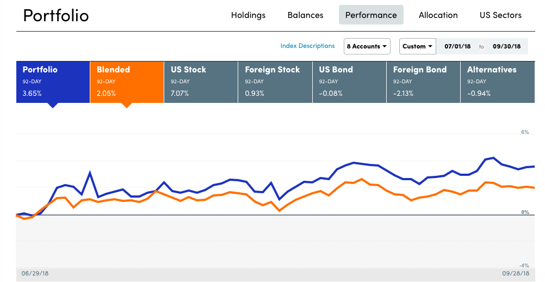Select the Performance tab
Screen dimensions: 545x282
click(x=371, y=15)
